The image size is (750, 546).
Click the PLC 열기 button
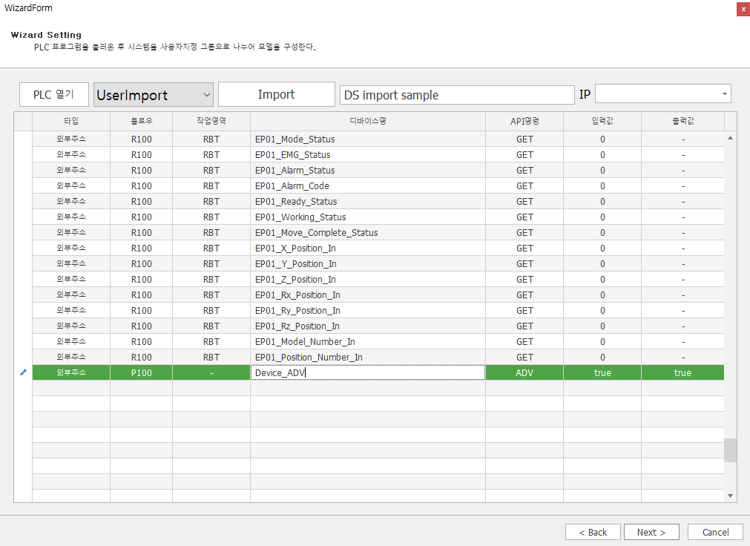(x=53, y=94)
